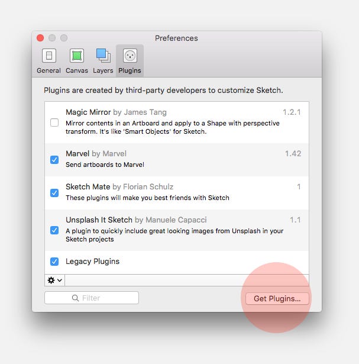Image resolution: width=359 pixels, height=364 pixels.
Task: Click the Preferences window title
Action: 176,38
